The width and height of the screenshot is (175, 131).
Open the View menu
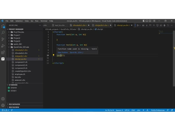tap(27, 21)
